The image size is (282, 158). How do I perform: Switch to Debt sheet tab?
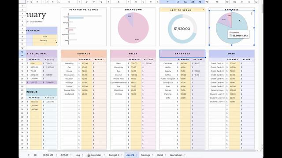coord(160,155)
